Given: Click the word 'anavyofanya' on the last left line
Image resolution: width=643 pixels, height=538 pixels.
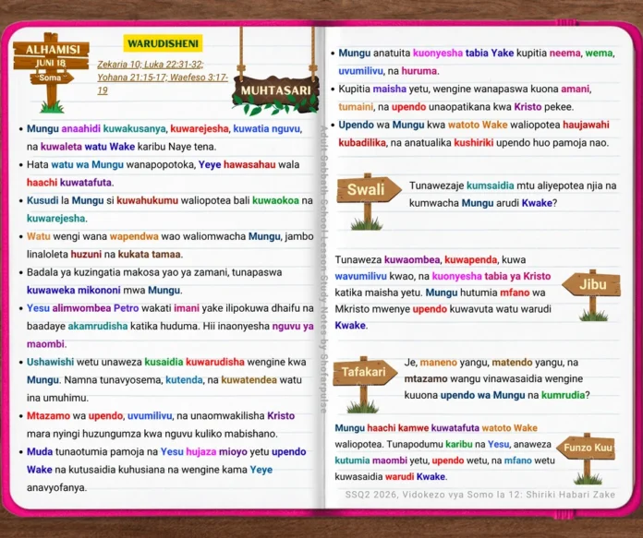Looking at the screenshot, I should tap(56, 487).
